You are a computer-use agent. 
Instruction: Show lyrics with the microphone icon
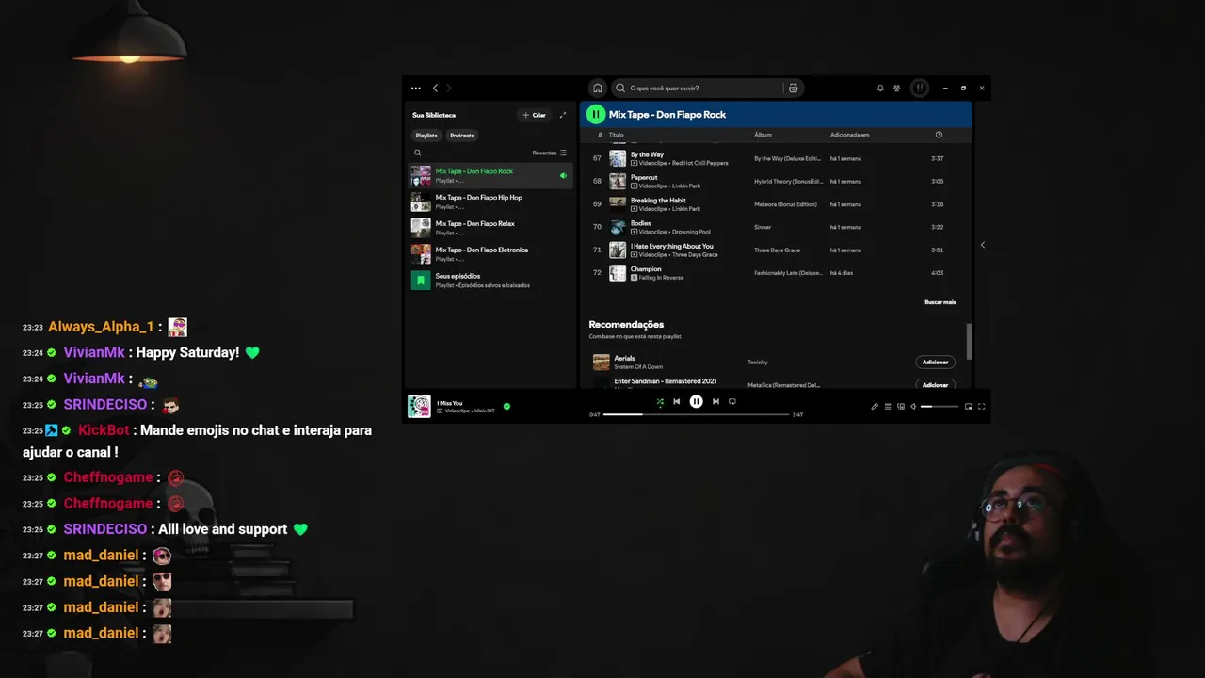tap(875, 407)
